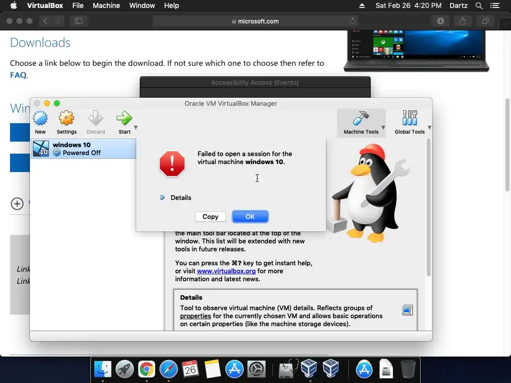Expand the plus circle section on webpage
The height and width of the screenshot is (383, 511).
pos(17,204)
